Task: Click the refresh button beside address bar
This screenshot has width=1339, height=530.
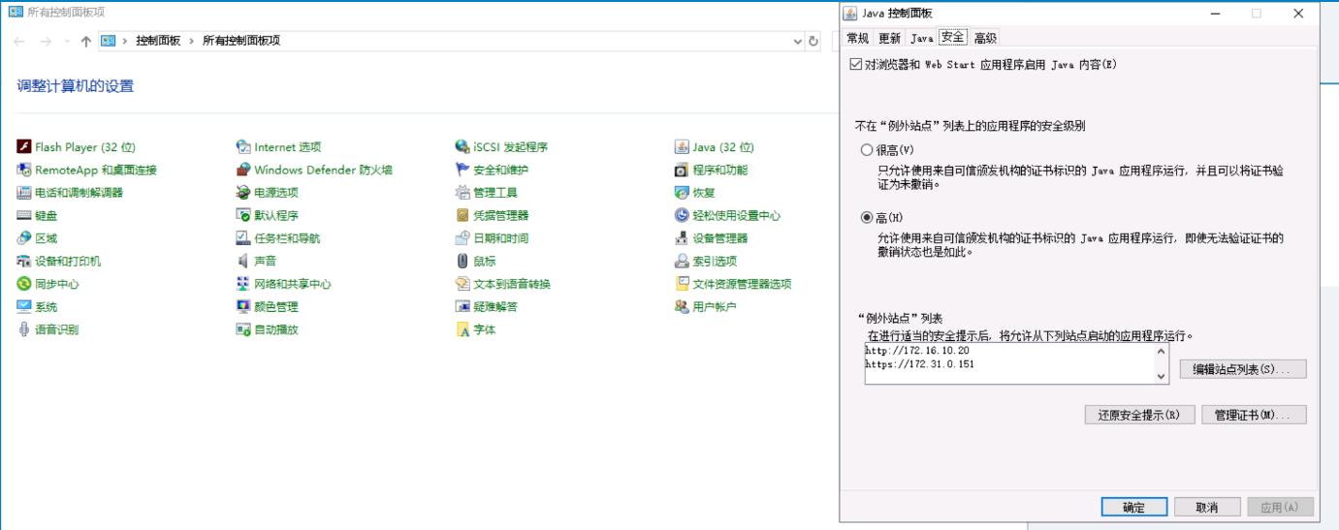Action: coord(813,41)
